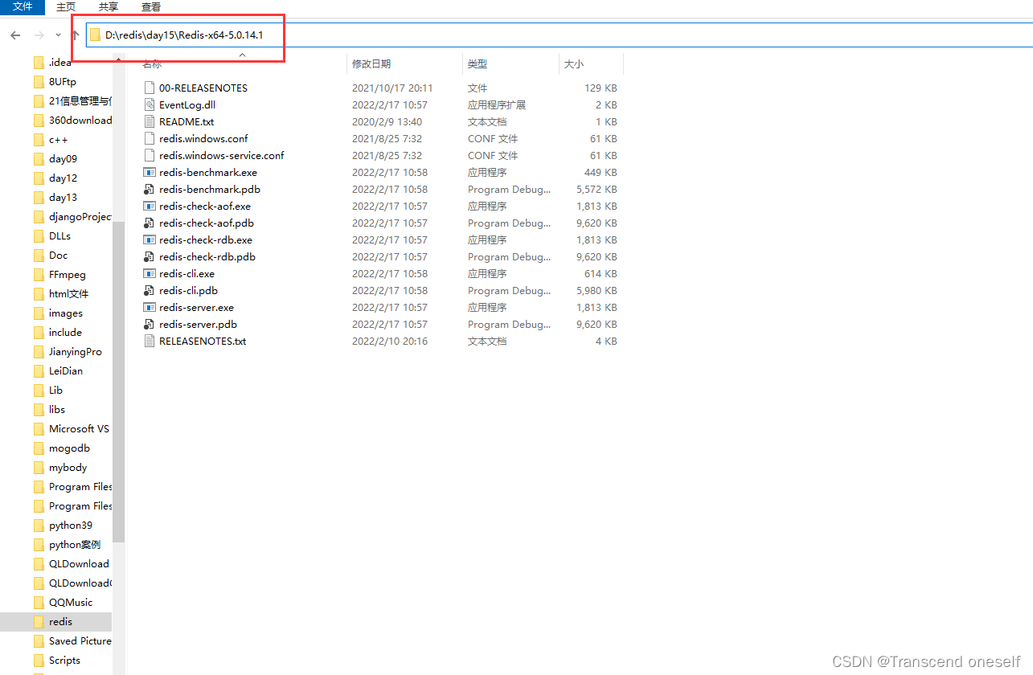
Task: Select the README.txt file icon
Action: [x=150, y=121]
